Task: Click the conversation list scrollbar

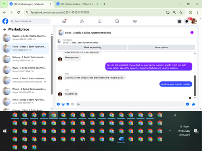Action: click(52, 65)
